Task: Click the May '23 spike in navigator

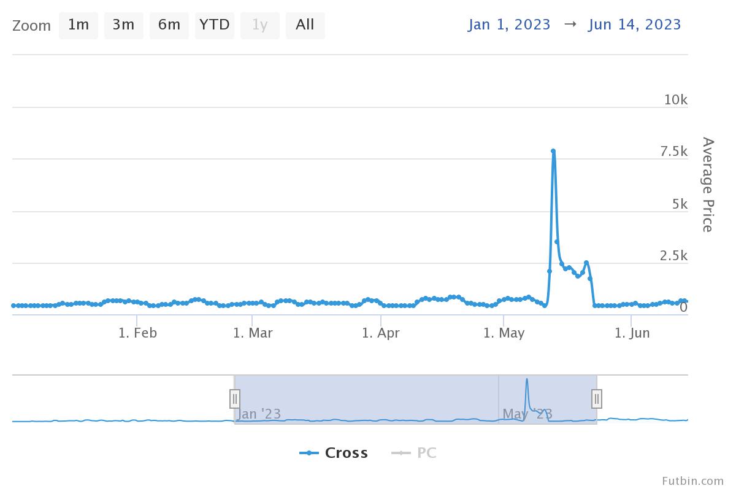Action: pos(527,387)
